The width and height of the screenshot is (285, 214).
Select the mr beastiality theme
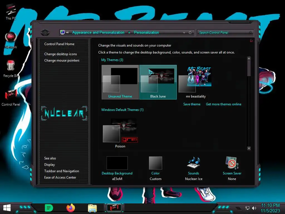point(196,82)
